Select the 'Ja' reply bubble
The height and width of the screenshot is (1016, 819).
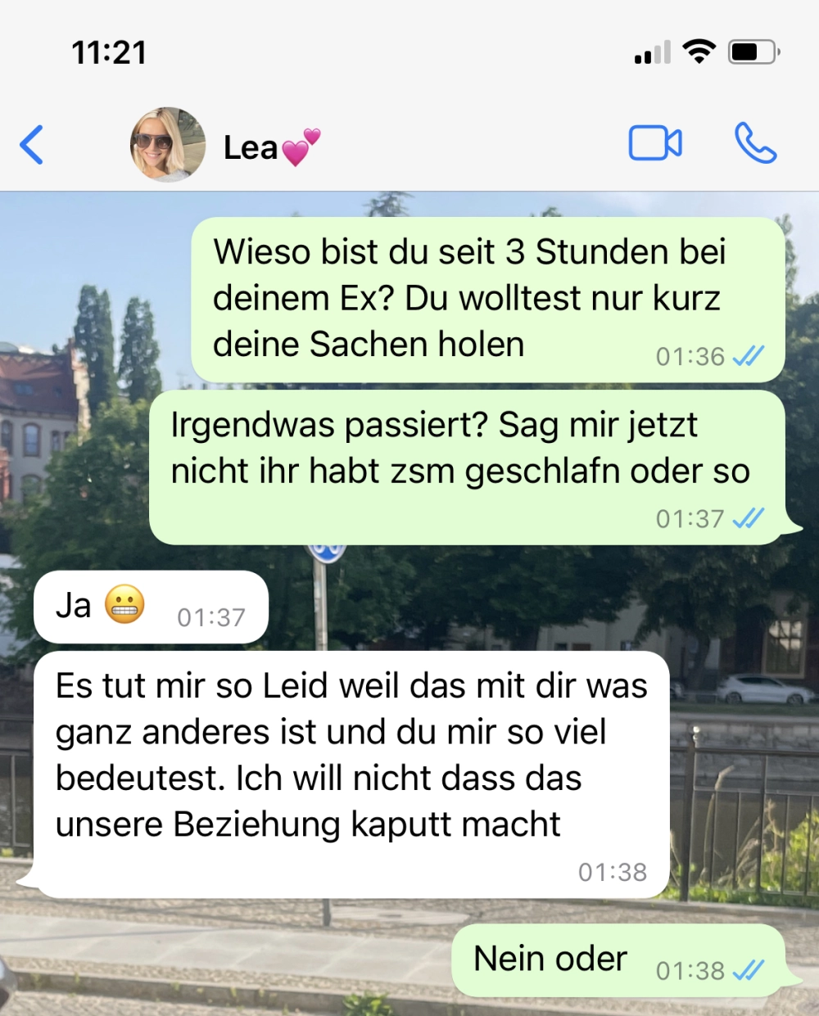click(x=151, y=607)
